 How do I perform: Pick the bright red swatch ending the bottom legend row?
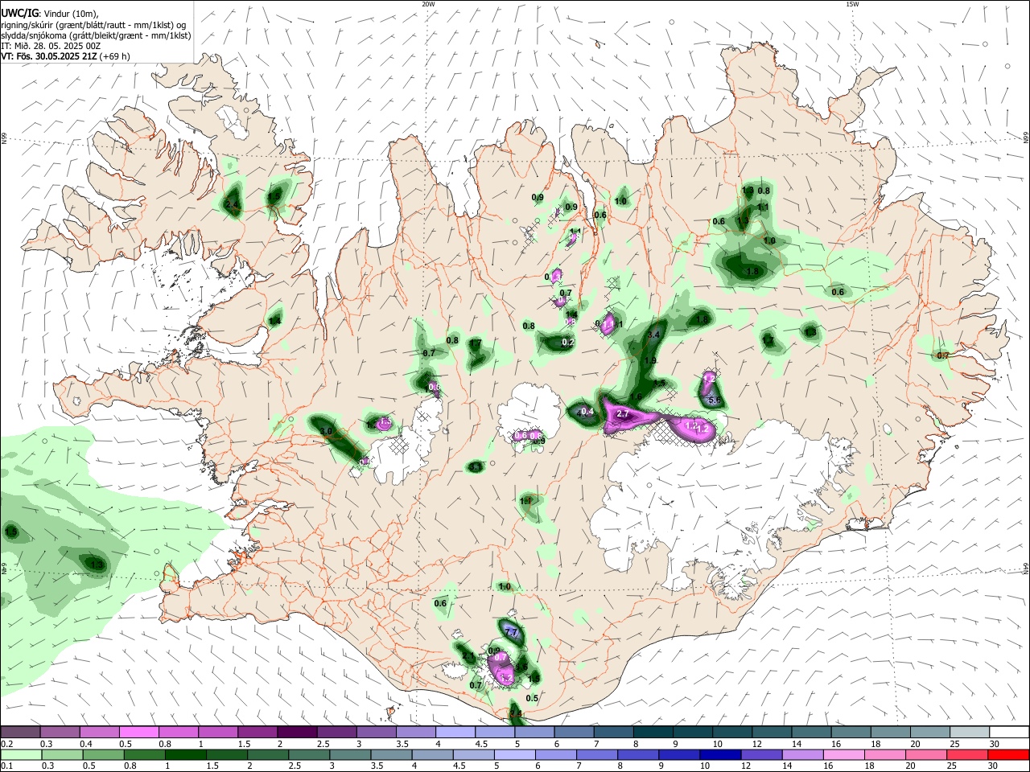click(x=1007, y=754)
